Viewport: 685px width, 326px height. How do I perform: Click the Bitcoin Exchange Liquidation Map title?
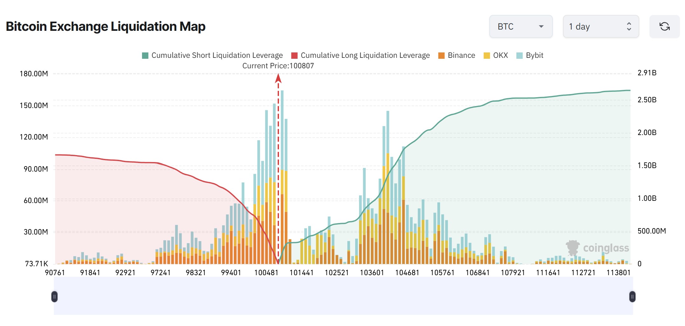106,26
